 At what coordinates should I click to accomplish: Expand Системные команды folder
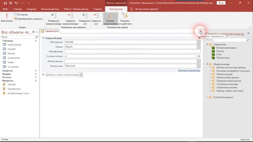pos(210,84)
